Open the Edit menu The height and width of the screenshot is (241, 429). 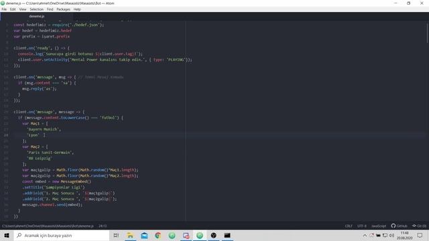(x=13, y=9)
